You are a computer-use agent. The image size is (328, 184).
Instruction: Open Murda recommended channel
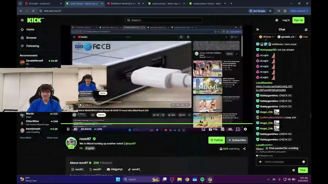point(39,115)
